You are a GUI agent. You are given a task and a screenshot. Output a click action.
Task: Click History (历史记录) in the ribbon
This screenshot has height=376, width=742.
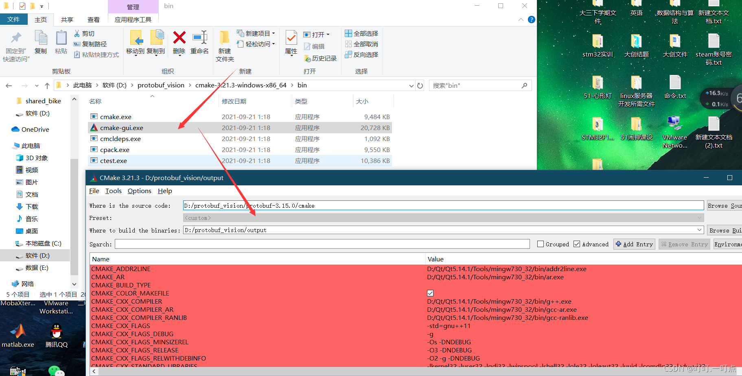(x=320, y=59)
